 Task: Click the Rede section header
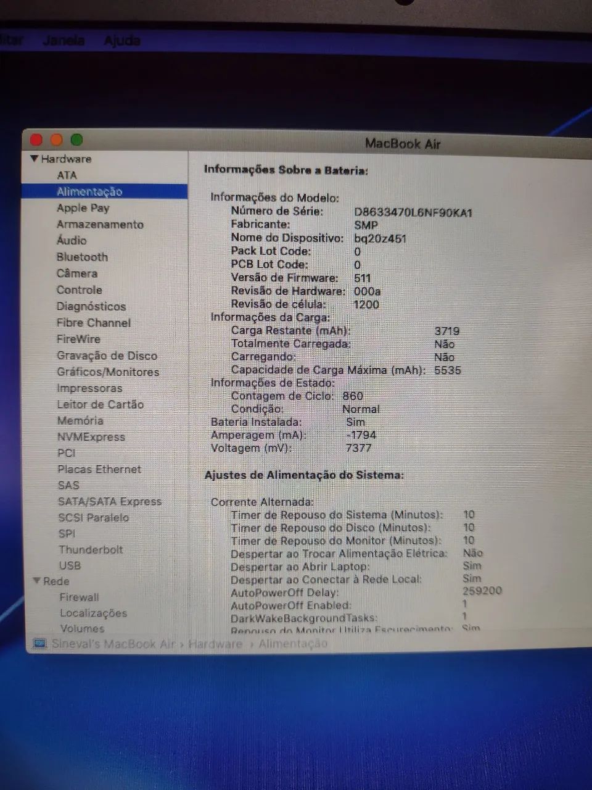pos(56,581)
